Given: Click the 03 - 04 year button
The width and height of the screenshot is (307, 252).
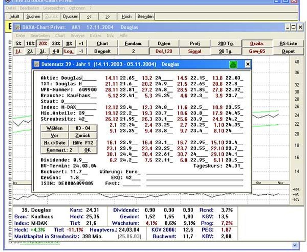Looking at the screenshot, I should click(x=83, y=128).
